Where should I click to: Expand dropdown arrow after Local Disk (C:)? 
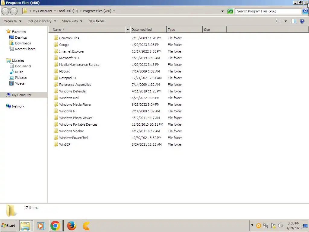pyautogui.click(x=80, y=11)
